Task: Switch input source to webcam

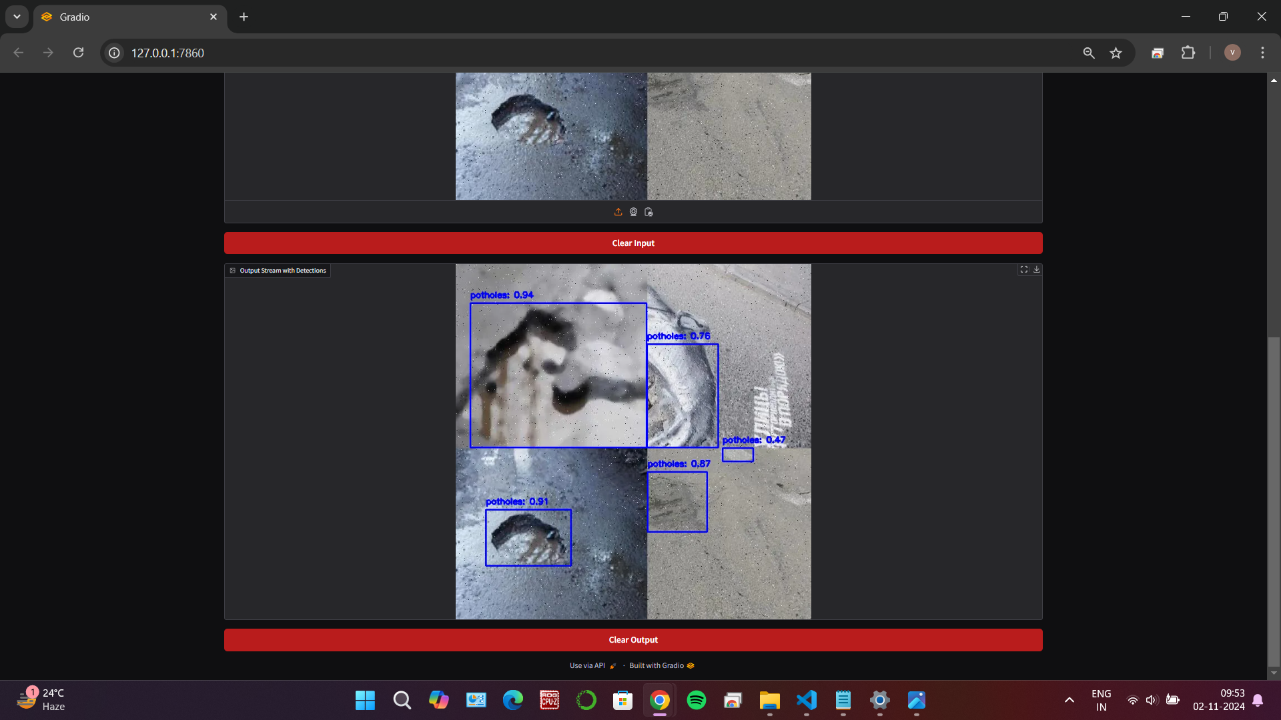Action: (633, 212)
